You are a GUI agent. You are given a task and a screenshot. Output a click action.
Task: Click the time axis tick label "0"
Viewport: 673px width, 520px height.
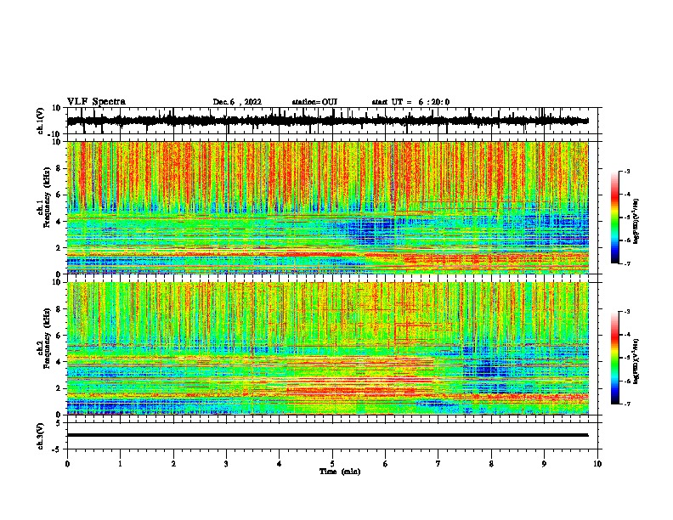[x=67, y=463]
